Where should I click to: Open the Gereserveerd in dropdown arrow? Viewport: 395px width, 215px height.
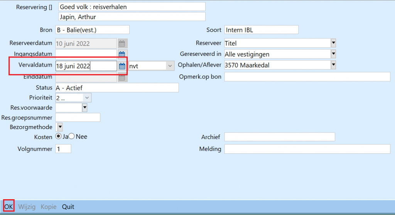(x=333, y=54)
